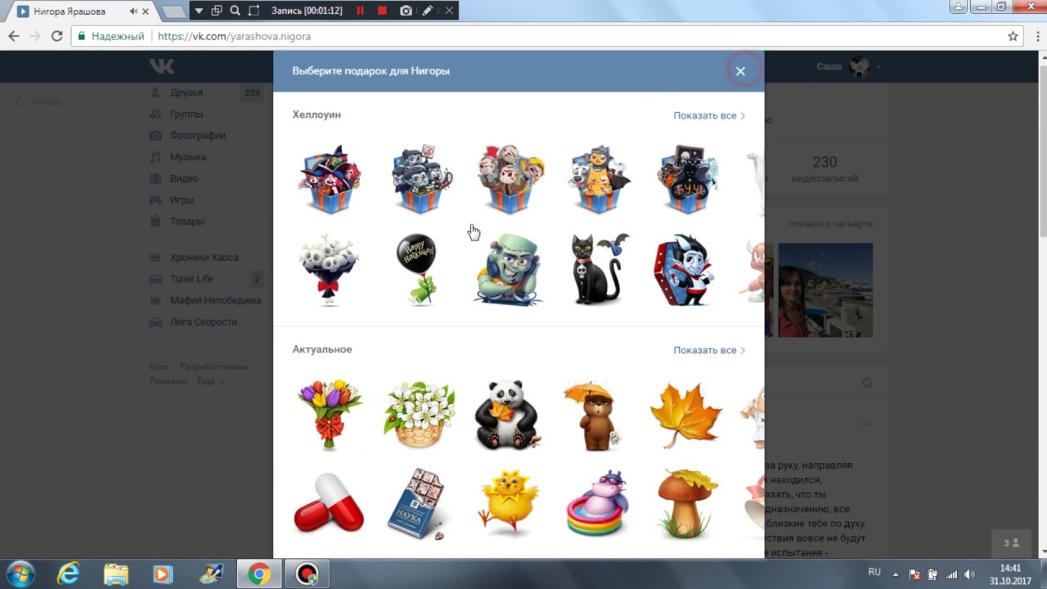Open the recorder drawing pencil tool

(x=427, y=11)
